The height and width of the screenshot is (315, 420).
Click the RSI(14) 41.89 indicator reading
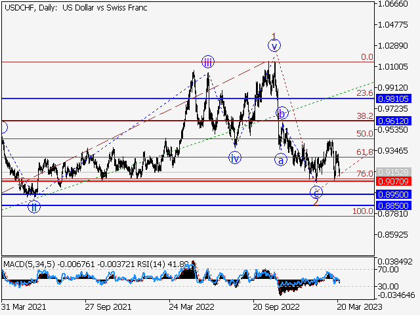coord(163,264)
